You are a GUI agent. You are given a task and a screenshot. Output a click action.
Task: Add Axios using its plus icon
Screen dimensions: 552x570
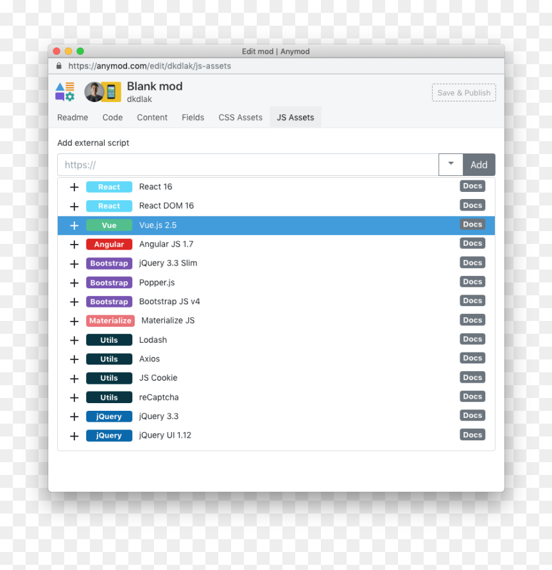(74, 359)
